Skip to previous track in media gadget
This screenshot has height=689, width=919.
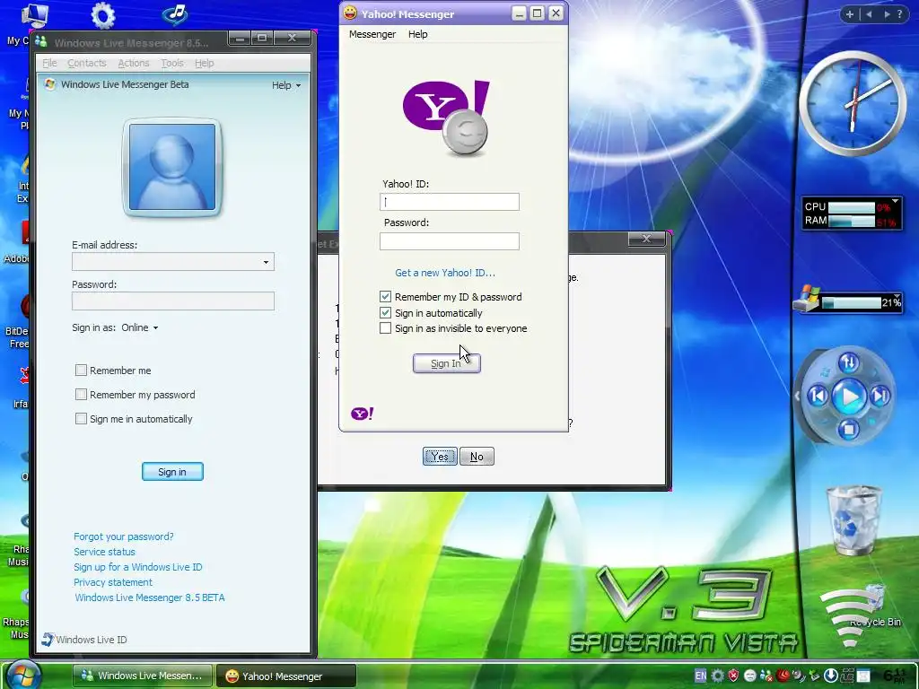point(818,397)
